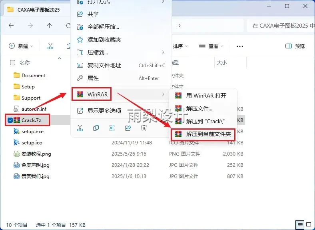Select 显示更多选项 menu entry
This screenshot has width=315, height=230.
point(121,110)
